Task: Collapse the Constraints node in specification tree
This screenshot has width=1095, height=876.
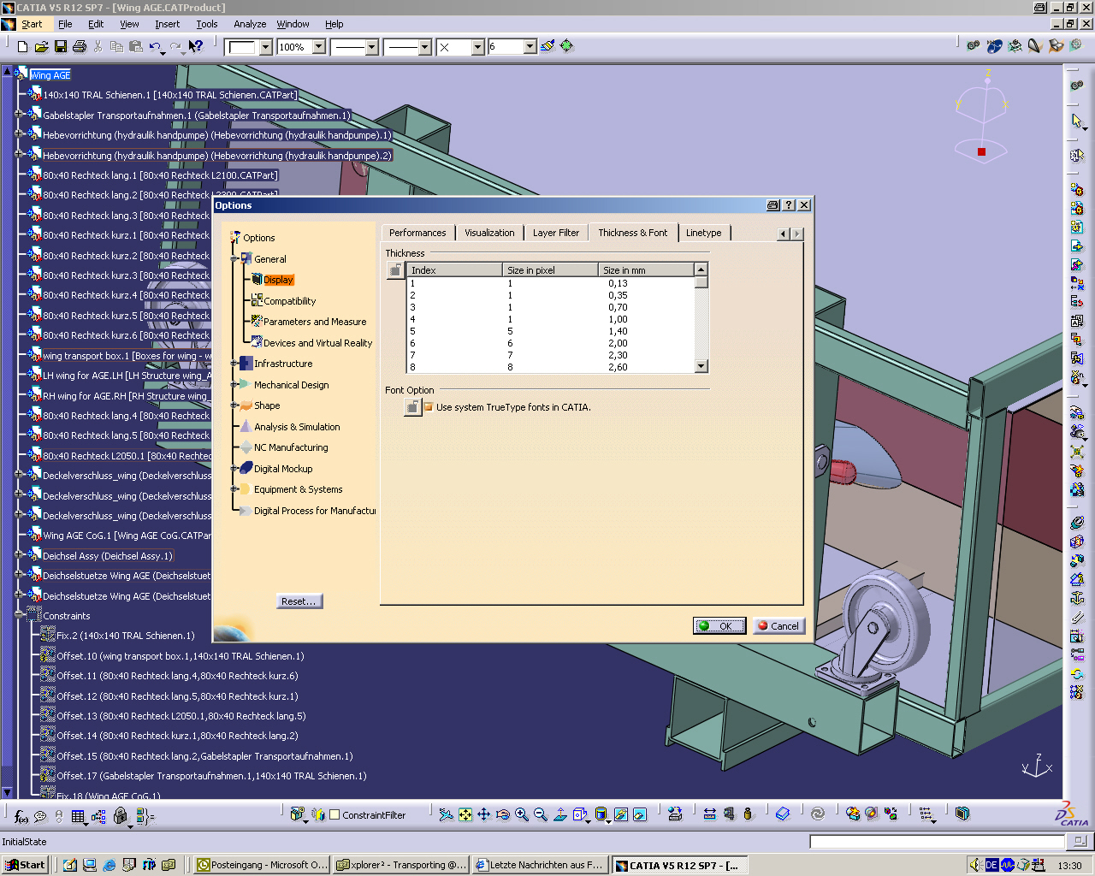Action: tap(19, 615)
